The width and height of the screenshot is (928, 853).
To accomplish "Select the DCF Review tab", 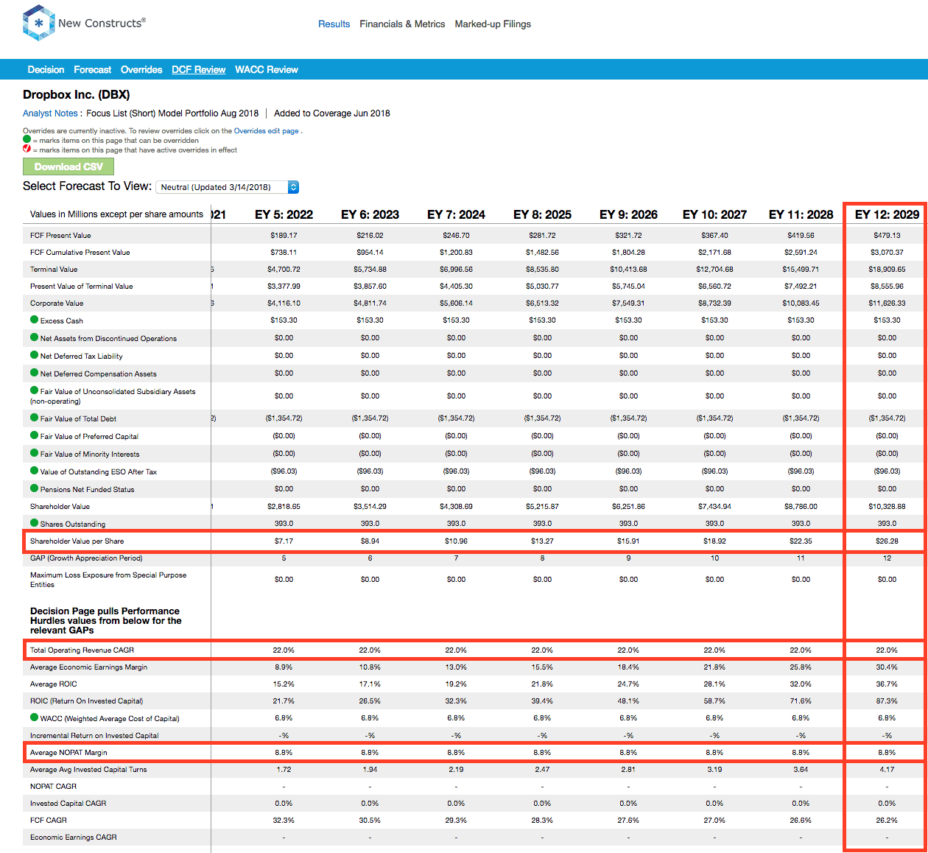I will point(198,70).
